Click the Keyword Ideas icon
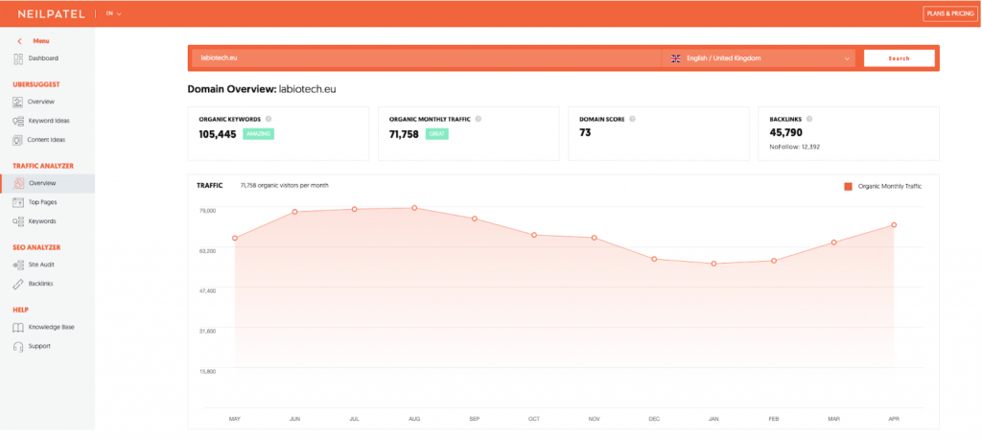Screen dimensions: 982x439 [17, 121]
